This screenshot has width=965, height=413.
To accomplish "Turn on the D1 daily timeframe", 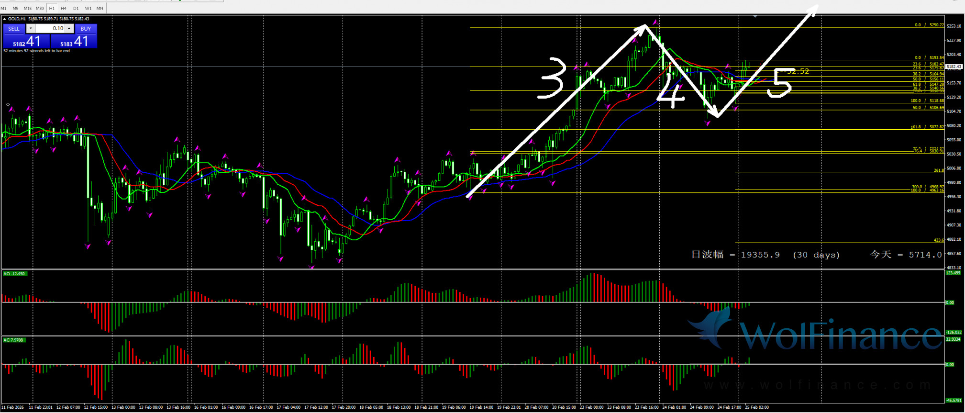I will tap(76, 8).
